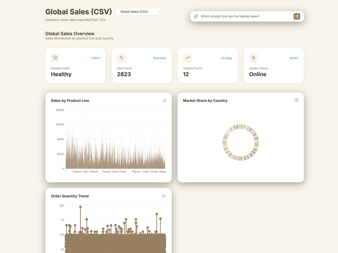Click the '+100%' badge on Dataset Health
The image size is (338, 253).
tap(95, 58)
